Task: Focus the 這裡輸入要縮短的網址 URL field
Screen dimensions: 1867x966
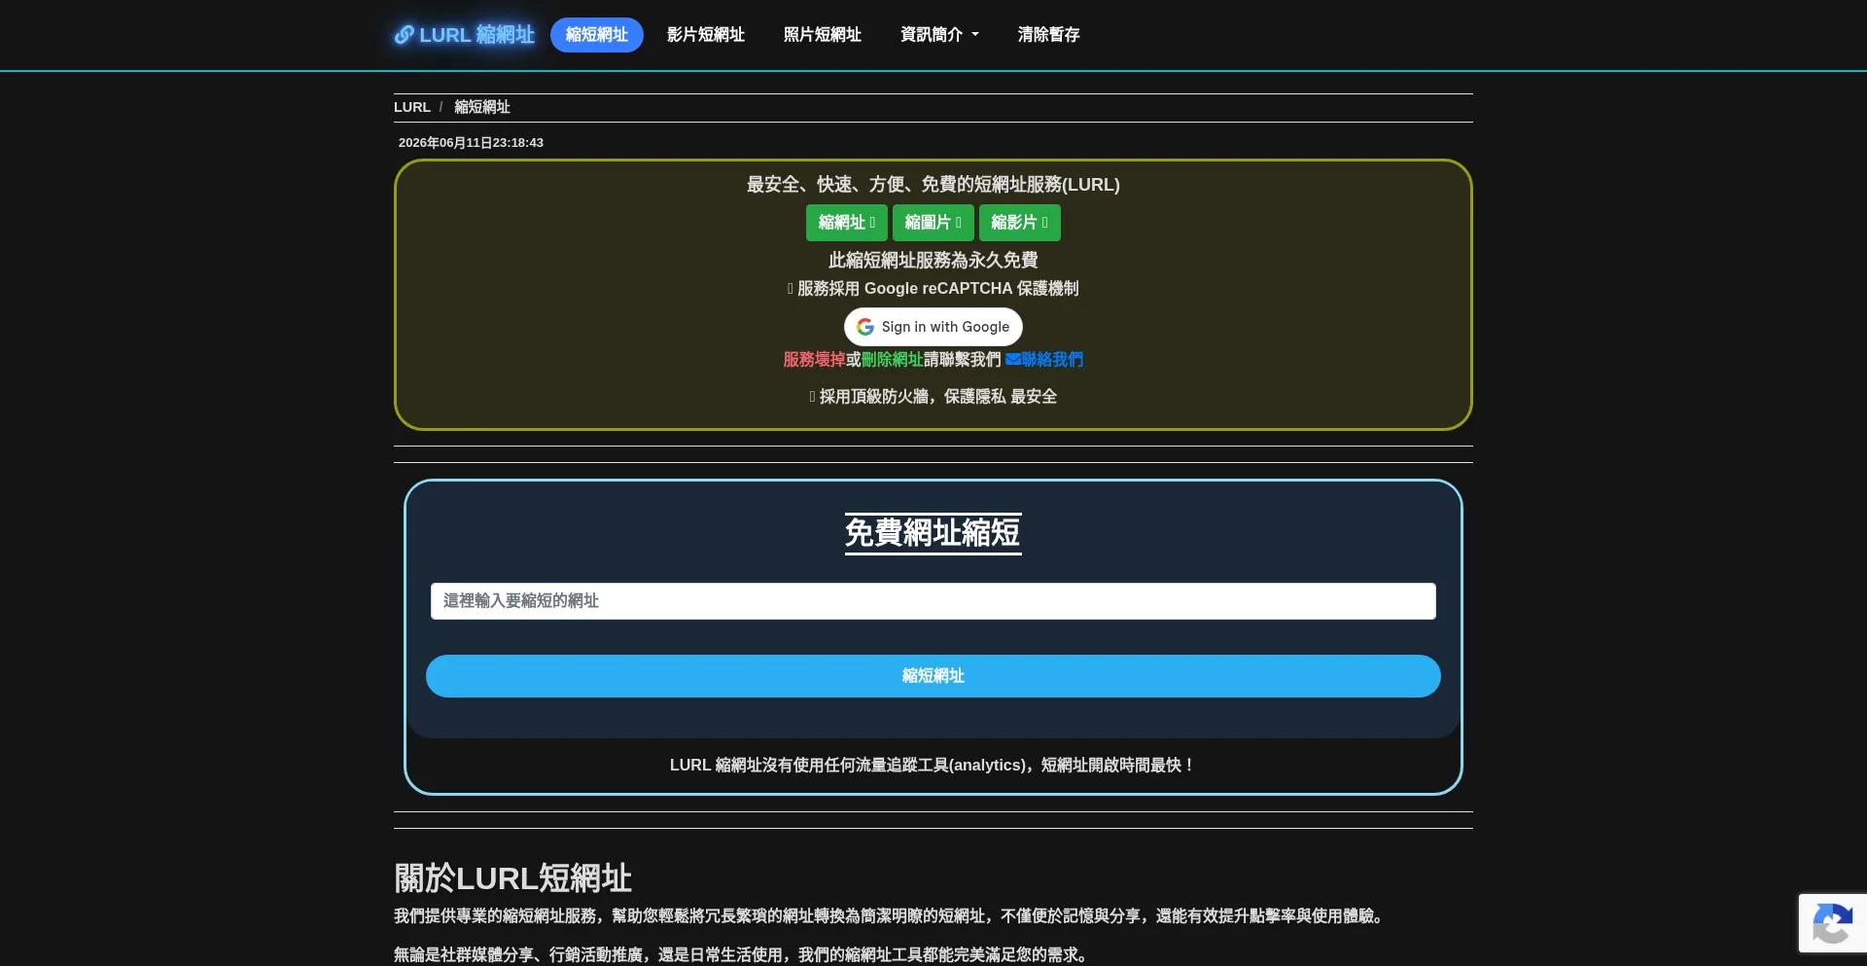Action: (x=933, y=601)
